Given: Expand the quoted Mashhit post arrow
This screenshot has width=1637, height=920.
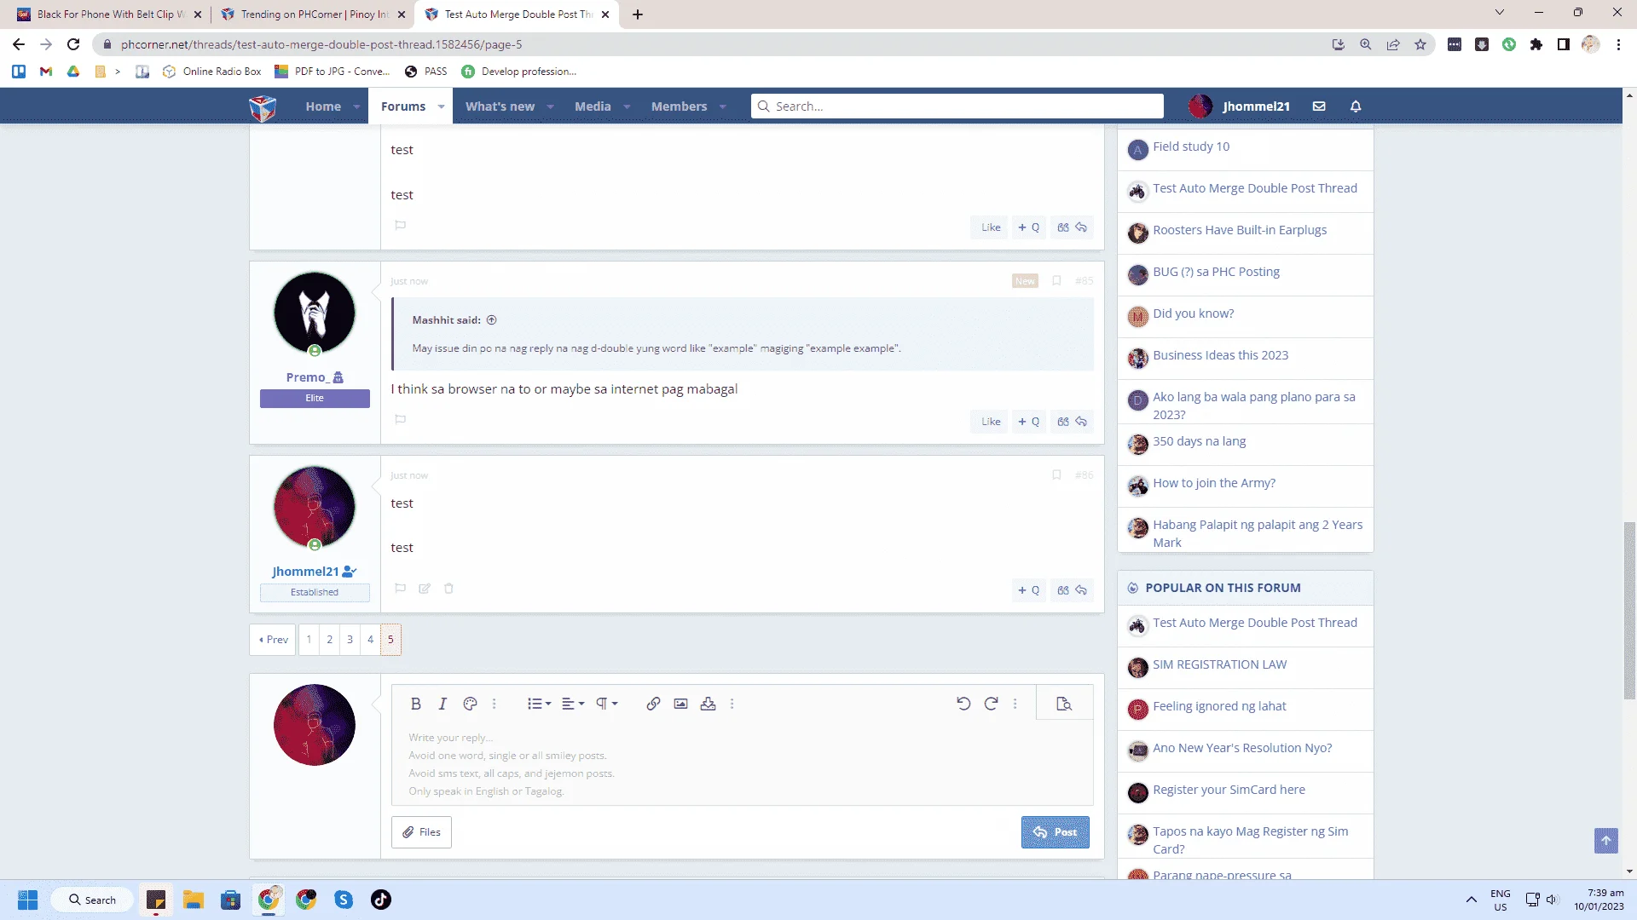Looking at the screenshot, I should [x=491, y=320].
